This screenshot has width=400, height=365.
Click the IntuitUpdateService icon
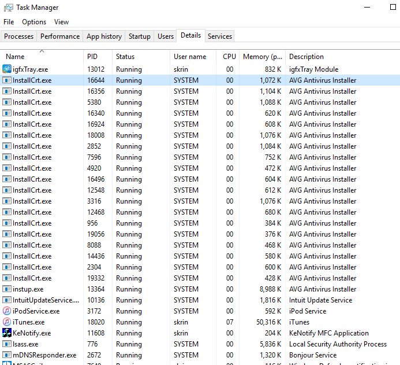(6, 300)
